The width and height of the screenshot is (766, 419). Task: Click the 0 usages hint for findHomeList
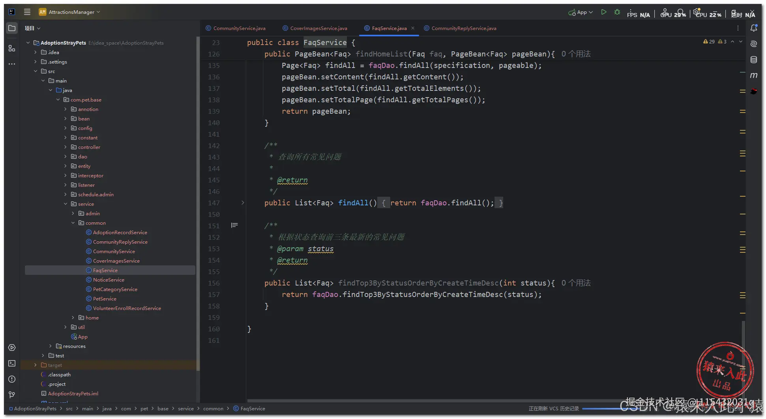tap(576, 54)
